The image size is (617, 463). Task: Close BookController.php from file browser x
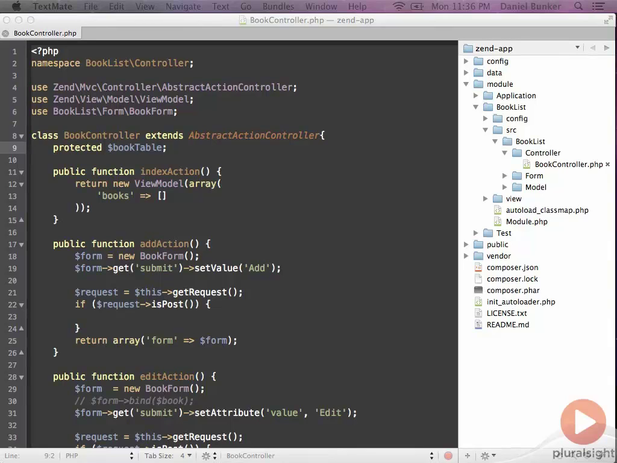pyautogui.click(x=607, y=164)
